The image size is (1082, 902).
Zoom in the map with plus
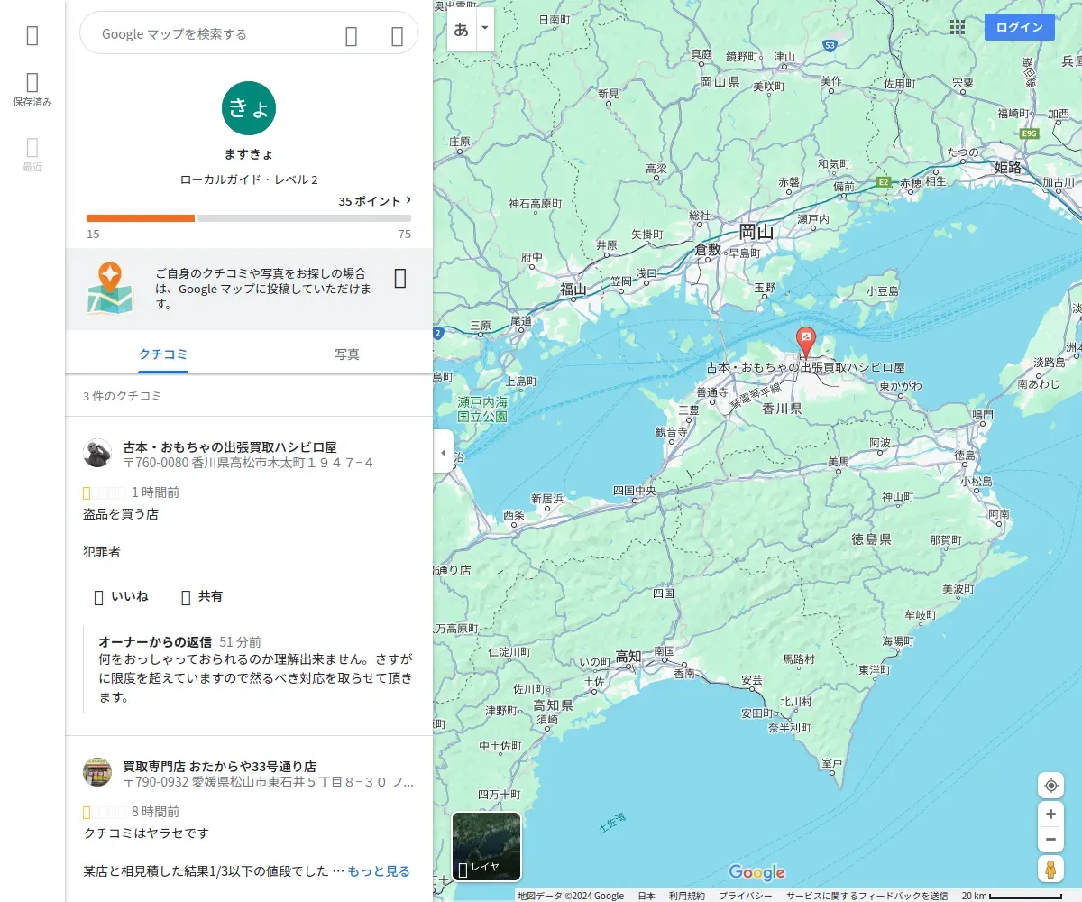(1050, 815)
